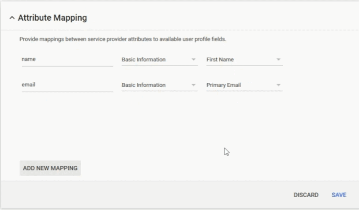Focus the 'email' attribute input field
This screenshot has width=359, height=210.
click(x=67, y=85)
